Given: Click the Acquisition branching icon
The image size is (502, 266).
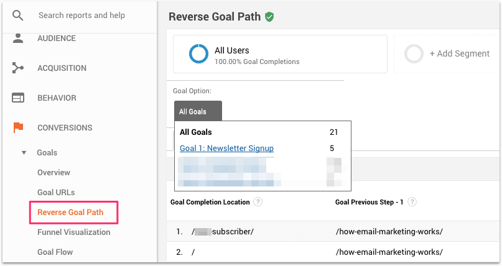Looking at the screenshot, I should (18, 68).
